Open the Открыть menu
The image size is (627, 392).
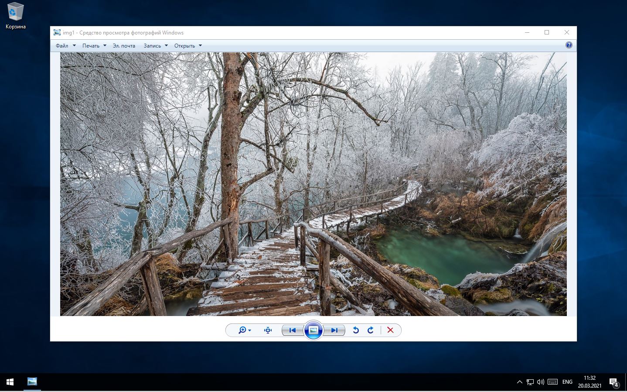(188, 45)
